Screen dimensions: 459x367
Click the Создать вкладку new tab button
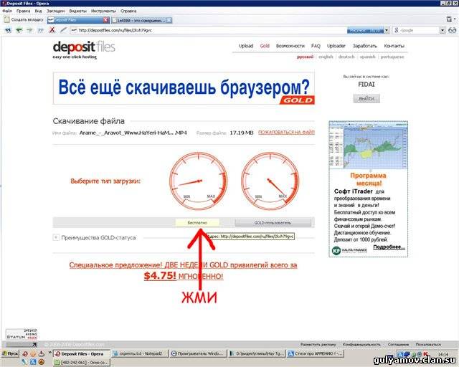[x=24, y=20]
